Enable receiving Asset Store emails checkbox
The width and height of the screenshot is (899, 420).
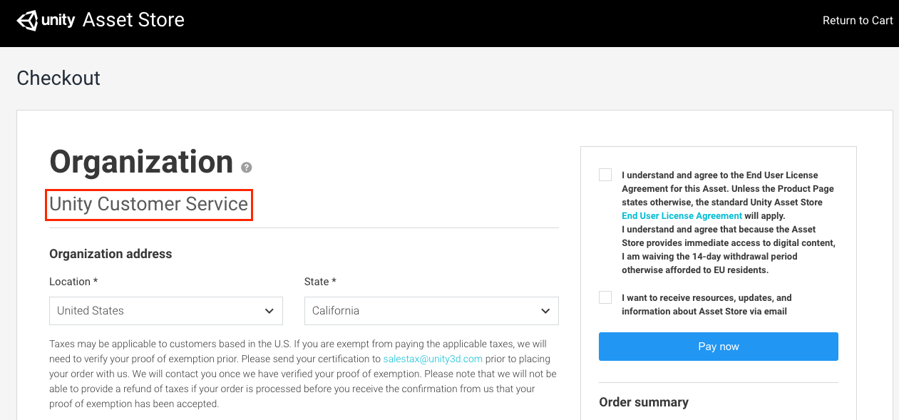605,297
